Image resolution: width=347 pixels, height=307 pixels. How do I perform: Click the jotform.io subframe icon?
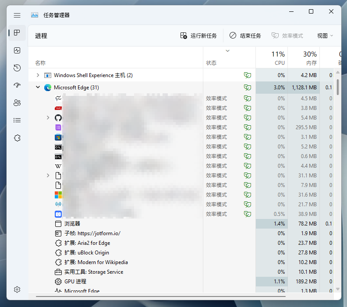(58, 233)
